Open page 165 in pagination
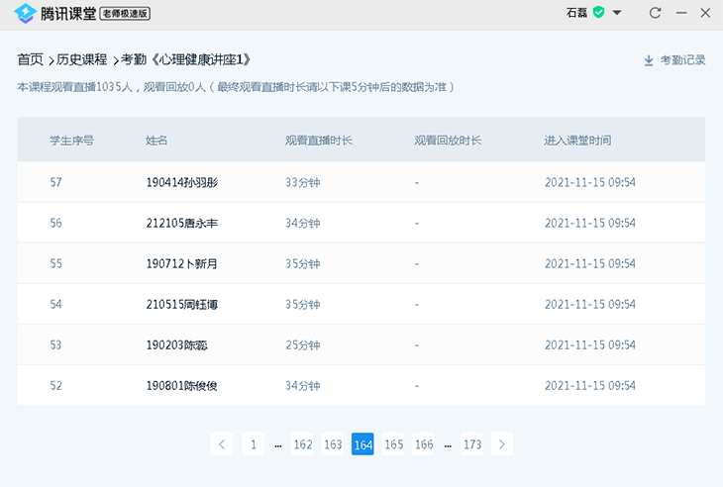The width and height of the screenshot is (723, 487). pos(393,444)
